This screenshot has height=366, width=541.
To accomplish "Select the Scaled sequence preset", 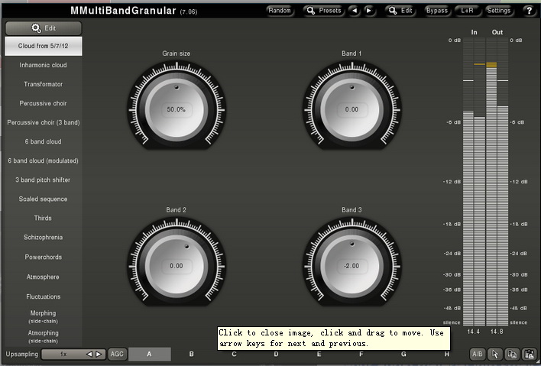I will [44, 199].
